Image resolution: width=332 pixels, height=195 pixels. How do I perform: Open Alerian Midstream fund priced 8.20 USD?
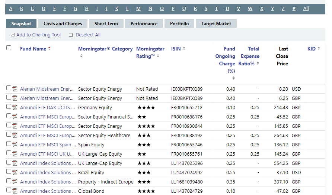click(x=47, y=89)
